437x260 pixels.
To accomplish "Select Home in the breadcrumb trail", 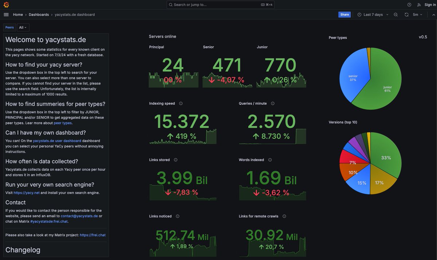I will click(x=17, y=15).
